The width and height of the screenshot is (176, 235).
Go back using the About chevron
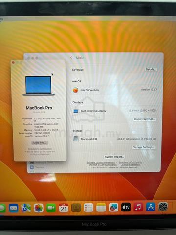pyautogui.click(x=71, y=58)
